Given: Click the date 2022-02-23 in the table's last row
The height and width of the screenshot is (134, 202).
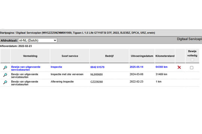Looking at the screenshot, I should click(x=137, y=82).
